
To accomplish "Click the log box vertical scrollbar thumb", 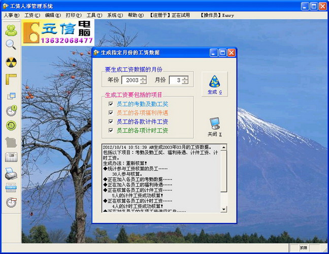I will coord(224,171).
